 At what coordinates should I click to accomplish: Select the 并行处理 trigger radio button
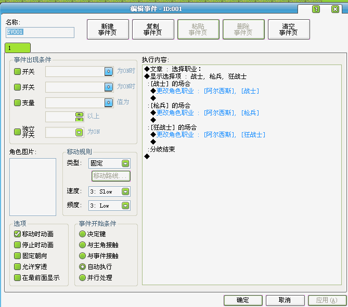pyautogui.click(x=82, y=277)
